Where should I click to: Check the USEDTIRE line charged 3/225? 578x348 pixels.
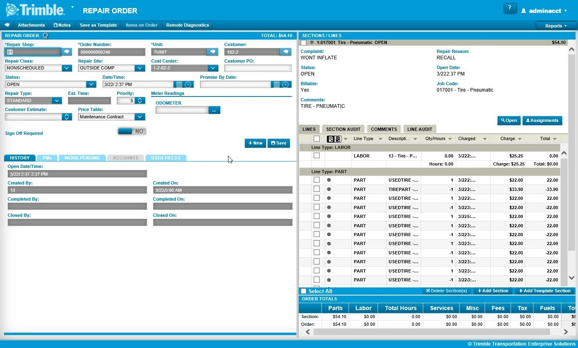[316, 216]
